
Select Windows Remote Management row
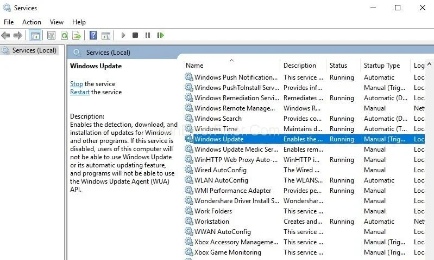pos(305,108)
